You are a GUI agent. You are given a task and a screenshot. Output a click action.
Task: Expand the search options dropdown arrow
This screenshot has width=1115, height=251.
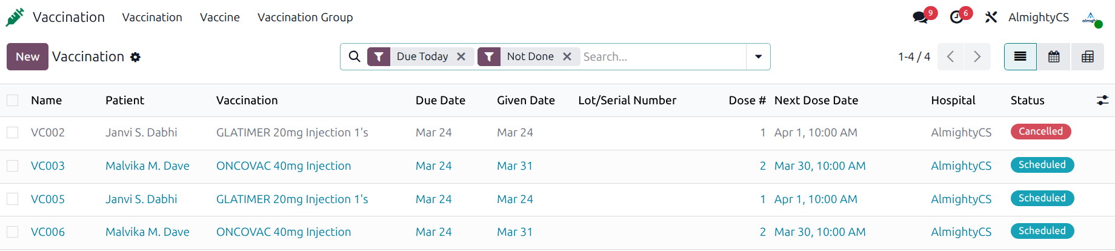(758, 56)
